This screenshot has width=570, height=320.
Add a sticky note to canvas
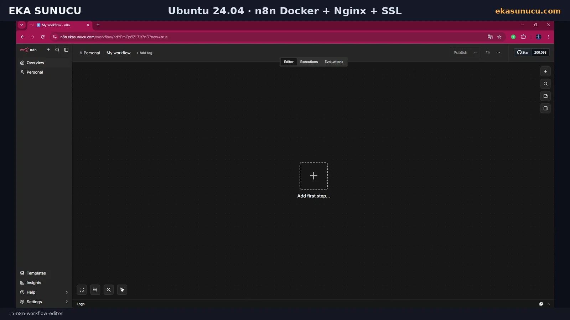(545, 96)
